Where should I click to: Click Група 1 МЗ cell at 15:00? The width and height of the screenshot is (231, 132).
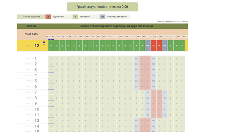[136, 58]
